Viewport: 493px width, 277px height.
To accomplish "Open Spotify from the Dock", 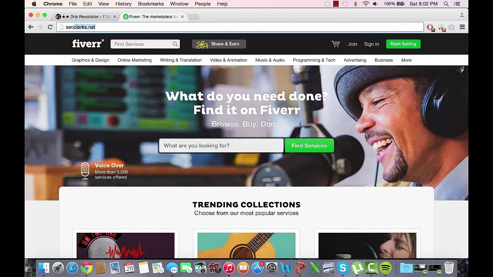I will pyautogui.click(x=386, y=268).
